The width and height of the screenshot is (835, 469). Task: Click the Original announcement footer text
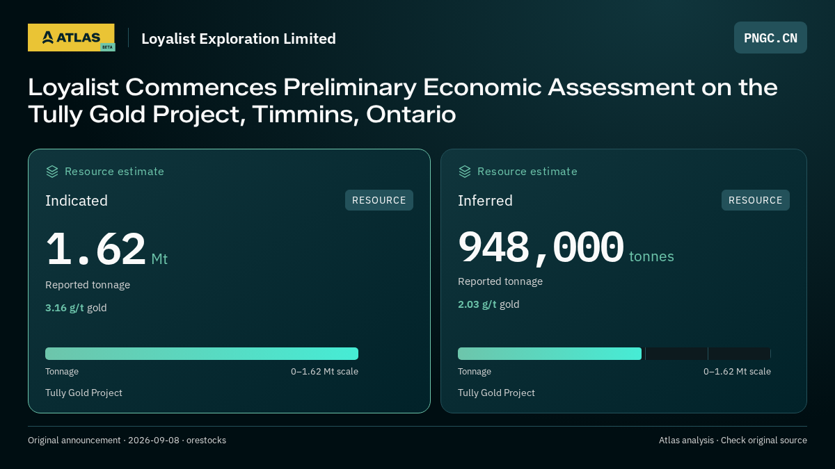tap(127, 441)
